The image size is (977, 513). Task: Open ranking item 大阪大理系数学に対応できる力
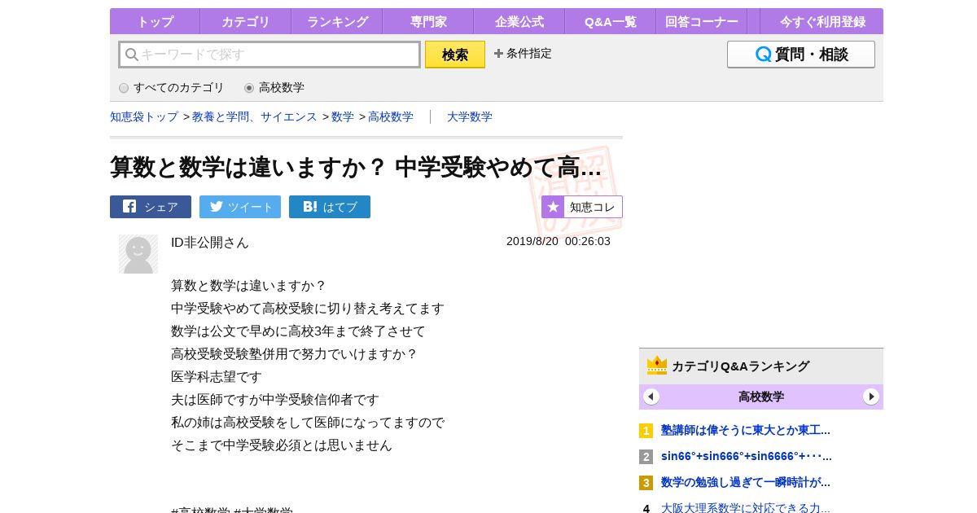point(746,507)
